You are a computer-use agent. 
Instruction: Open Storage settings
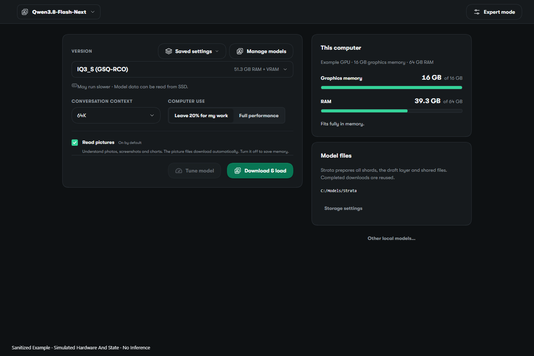click(x=343, y=208)
